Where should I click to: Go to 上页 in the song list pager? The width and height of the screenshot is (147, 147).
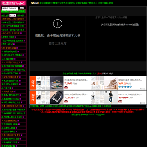(7, 16)
